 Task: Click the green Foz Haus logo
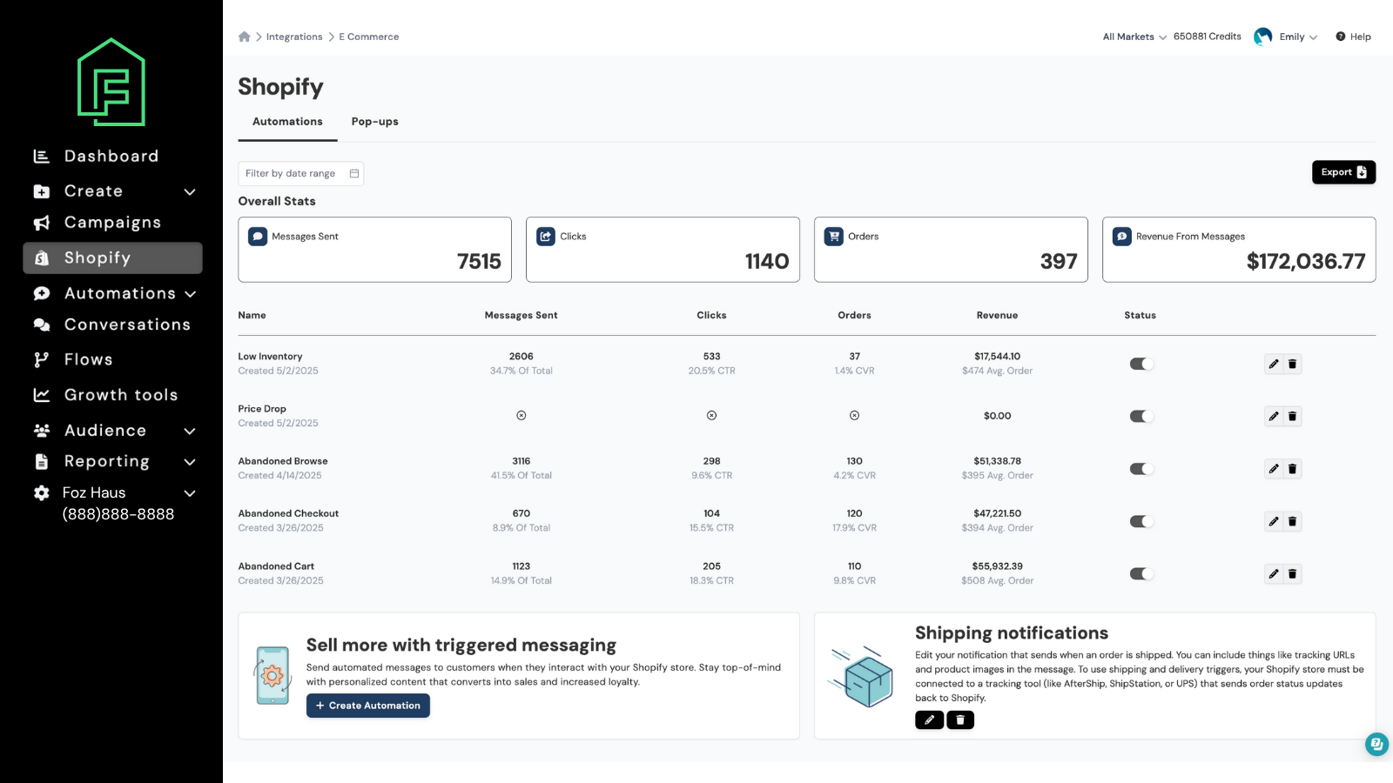pyautogui.click(x=111, y=82)
